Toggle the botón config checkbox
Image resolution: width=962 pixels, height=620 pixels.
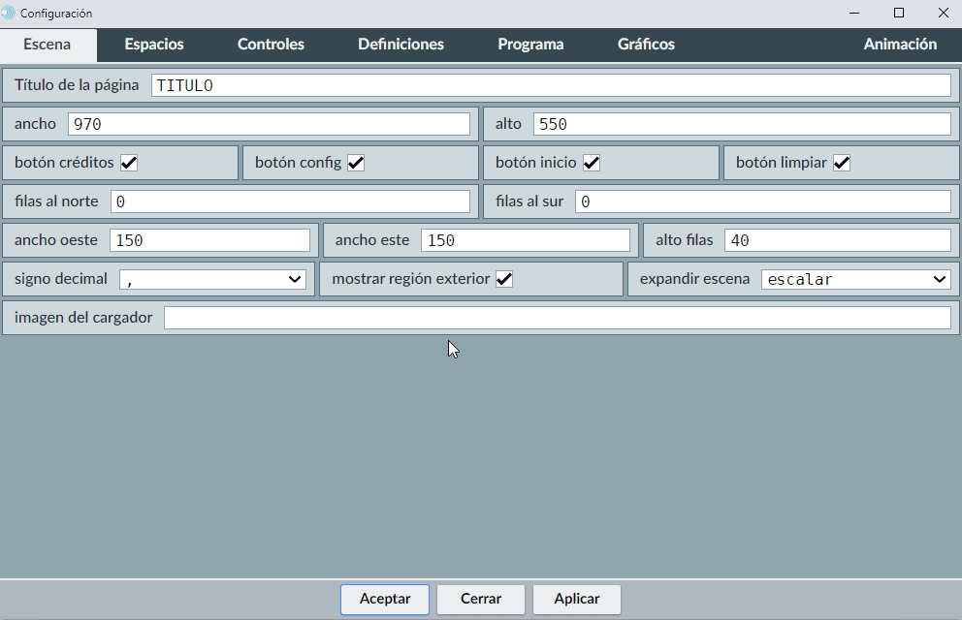356,163
